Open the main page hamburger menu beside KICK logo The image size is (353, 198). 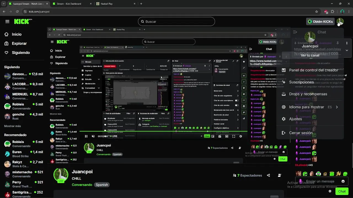pyautogui.click(x=7, y=21)
